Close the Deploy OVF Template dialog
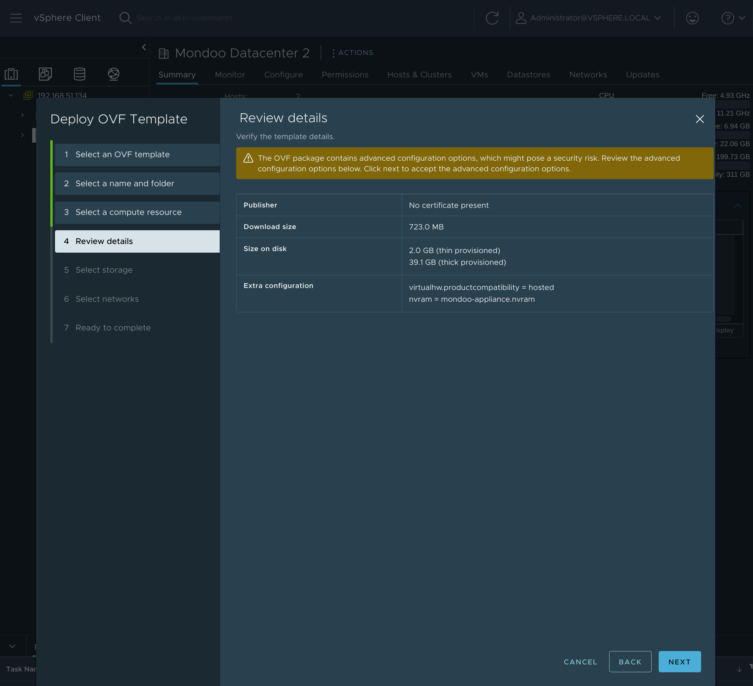The height and width of the screenshot is (686, 753). [700, 119]
